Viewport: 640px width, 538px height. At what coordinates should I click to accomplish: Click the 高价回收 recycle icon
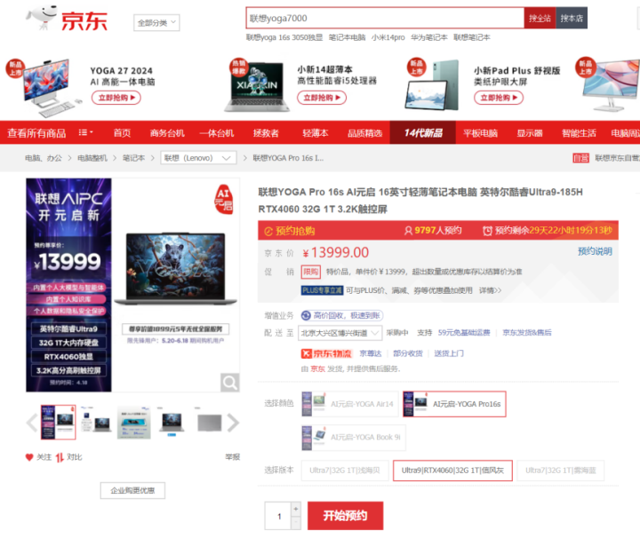click(306, 315)
